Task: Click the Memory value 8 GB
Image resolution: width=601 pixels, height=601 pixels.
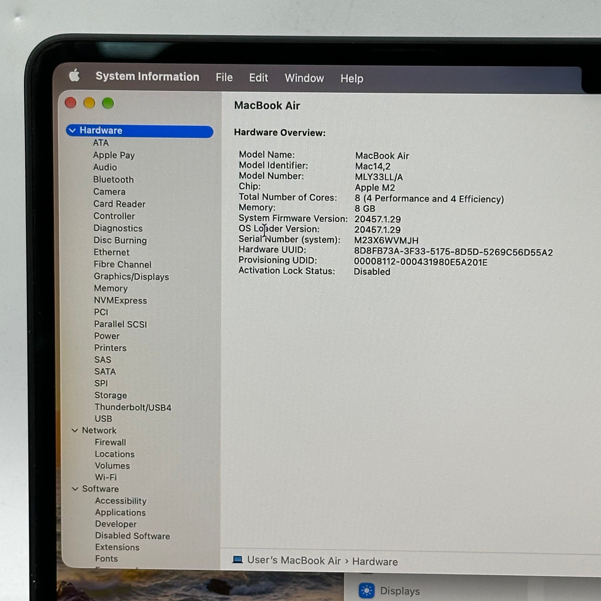Action: coord(365,208)
